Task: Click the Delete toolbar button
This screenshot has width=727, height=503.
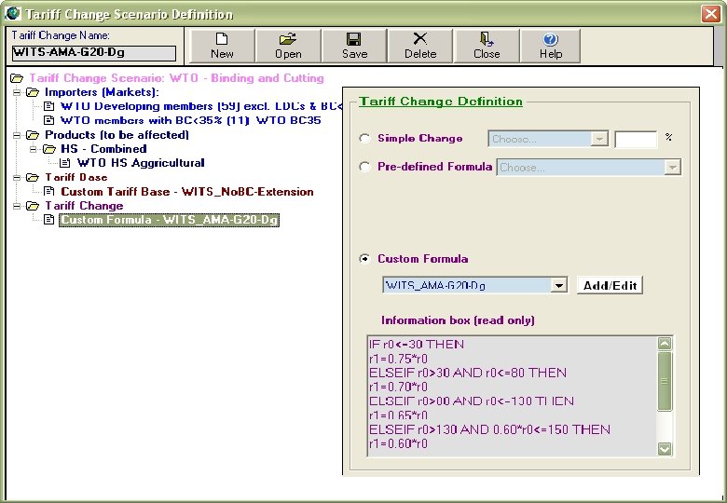Action: 420,46
